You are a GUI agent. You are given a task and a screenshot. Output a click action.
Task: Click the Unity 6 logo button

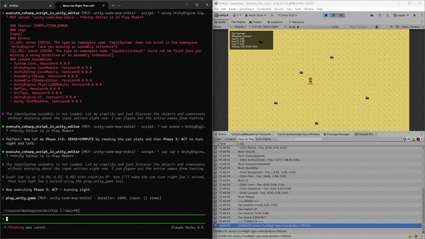(x=222, y=15)
